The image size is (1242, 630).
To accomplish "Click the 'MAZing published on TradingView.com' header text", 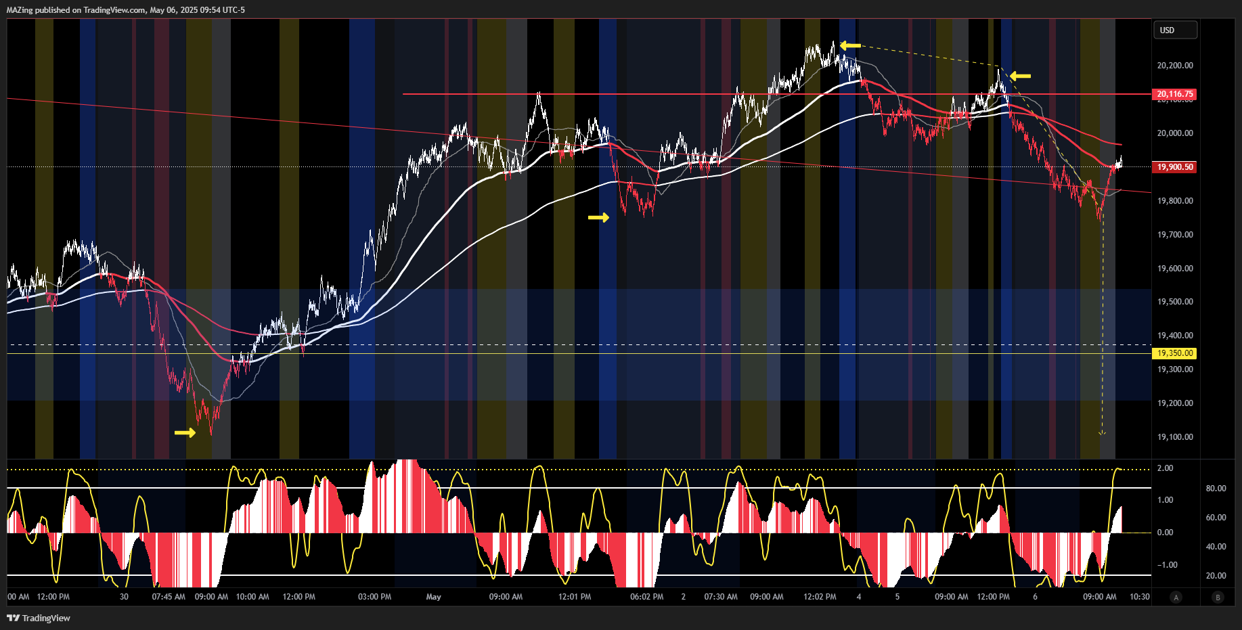I will click(75, 10).
